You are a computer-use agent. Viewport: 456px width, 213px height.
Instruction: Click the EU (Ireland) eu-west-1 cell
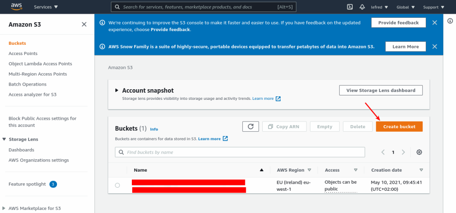click(294, 186)
